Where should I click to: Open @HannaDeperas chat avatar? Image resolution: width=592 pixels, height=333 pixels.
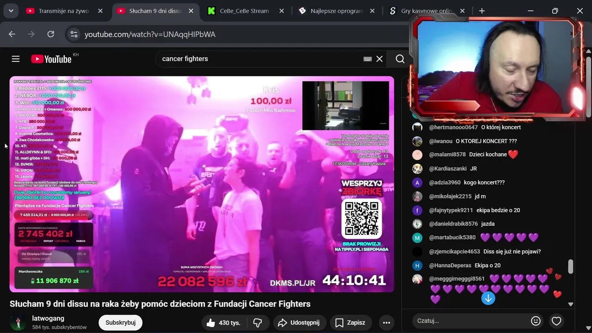pos(417,265)
